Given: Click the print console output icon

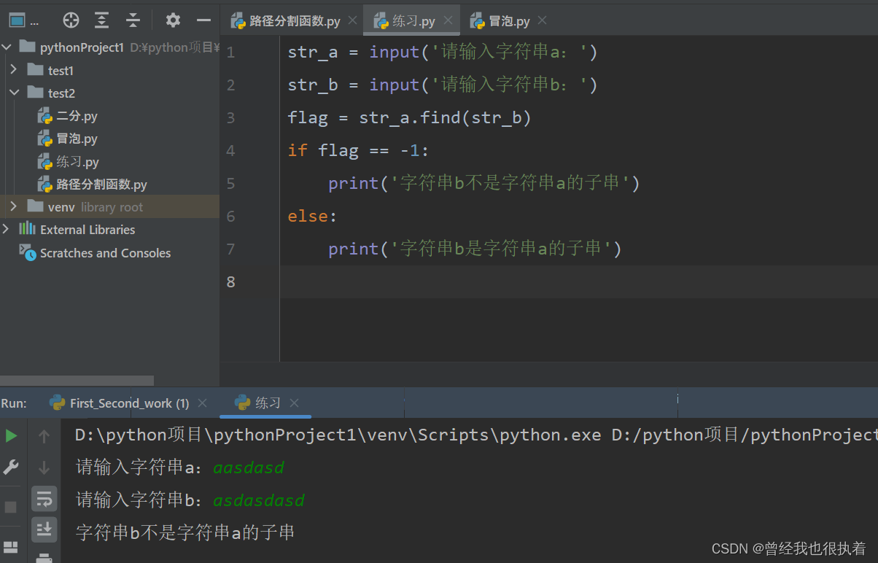Looking at the screenshot, I should pos(44,558).
